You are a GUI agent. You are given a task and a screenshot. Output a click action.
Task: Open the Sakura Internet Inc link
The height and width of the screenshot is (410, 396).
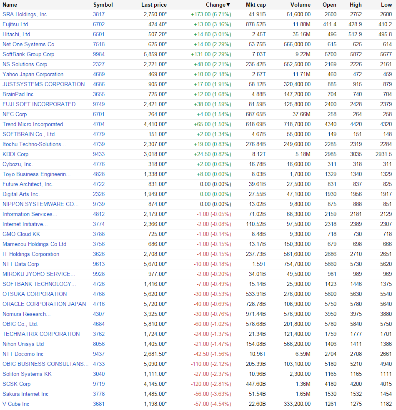(25, 394)
